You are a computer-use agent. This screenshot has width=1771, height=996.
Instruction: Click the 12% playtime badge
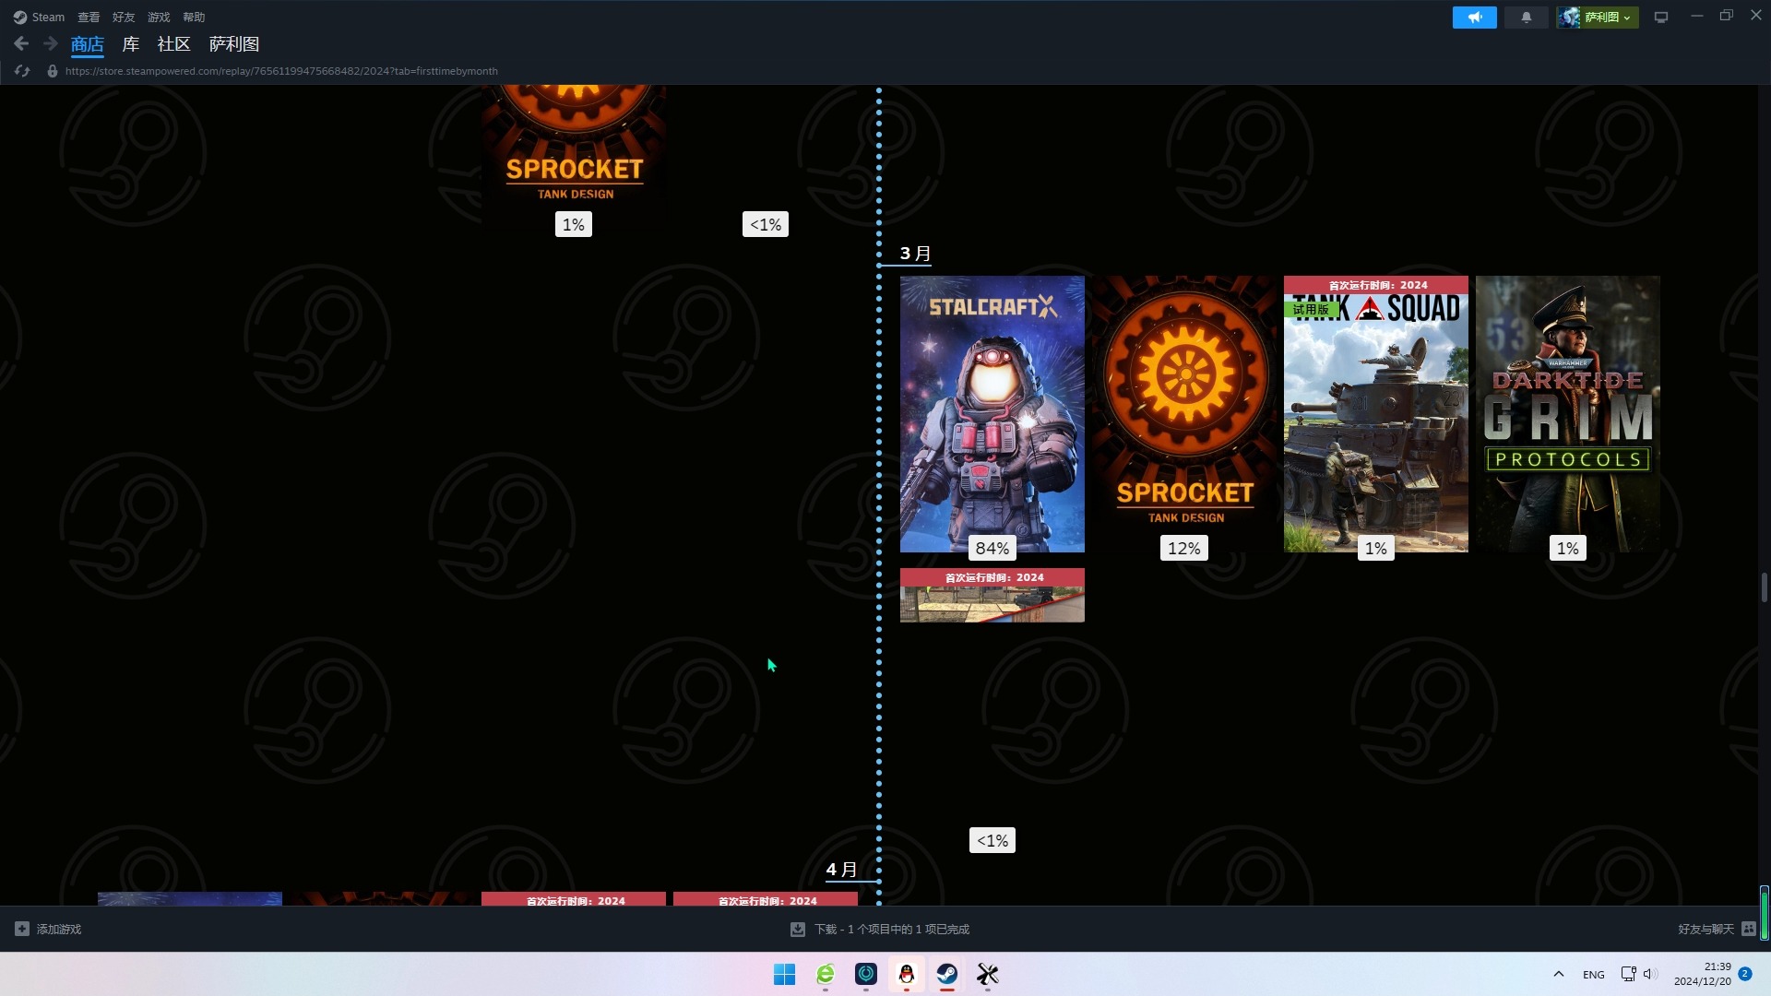coord(1184,548)
